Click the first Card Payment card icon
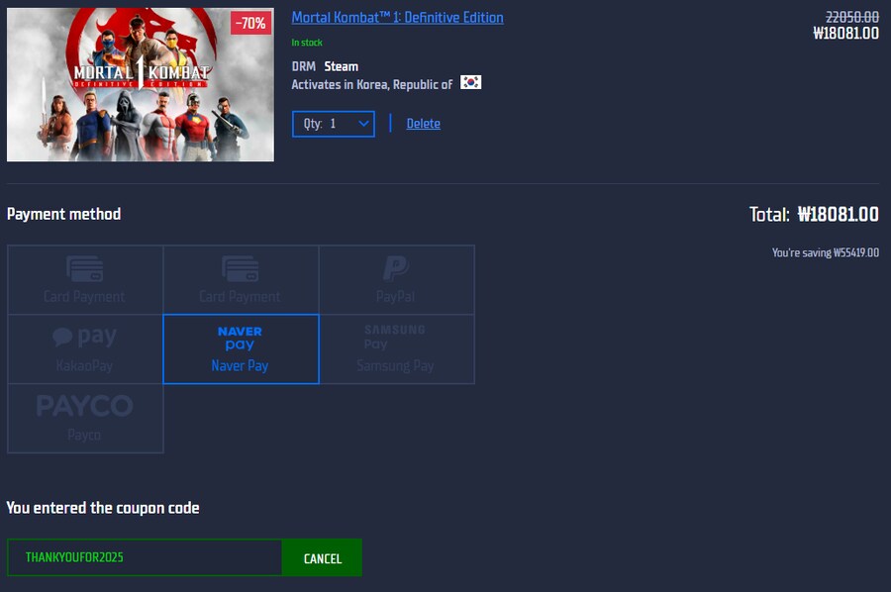This screenshot has width=891, height=592. [x=85, y=268]
